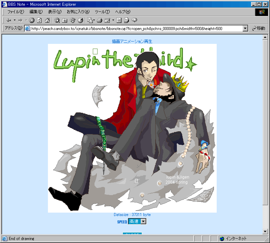
Task: Print the page with the printer icon
Action: coord(100,20)
